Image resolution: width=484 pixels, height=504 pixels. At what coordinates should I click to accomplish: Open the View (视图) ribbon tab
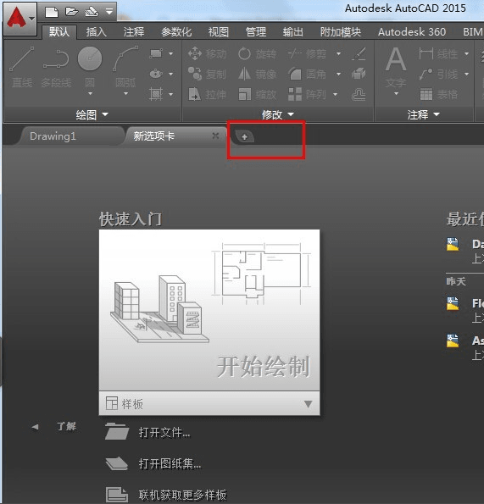[x=219, y=32]
